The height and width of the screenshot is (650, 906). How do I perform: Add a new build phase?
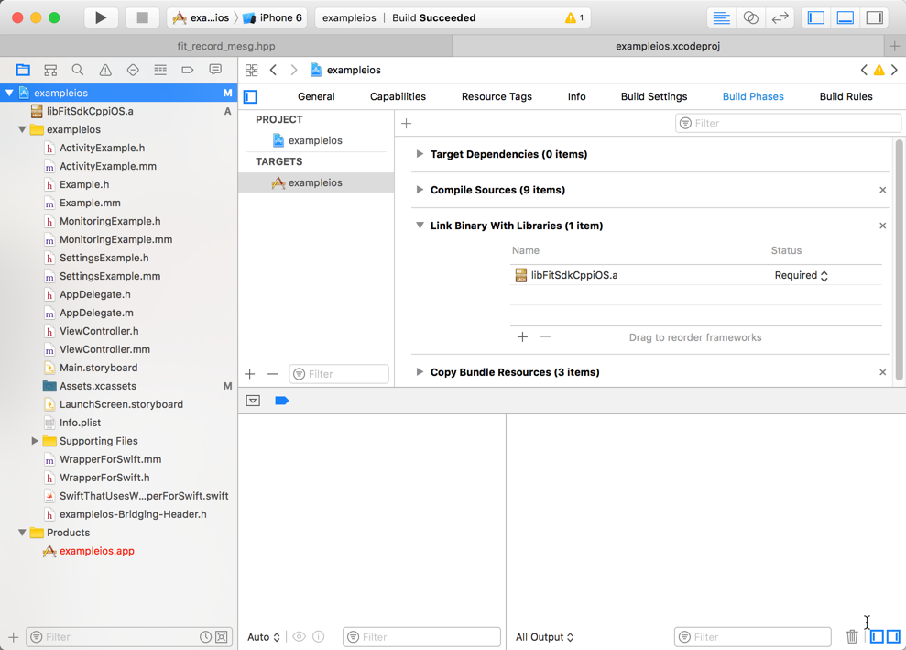click(x=406, y=123)
